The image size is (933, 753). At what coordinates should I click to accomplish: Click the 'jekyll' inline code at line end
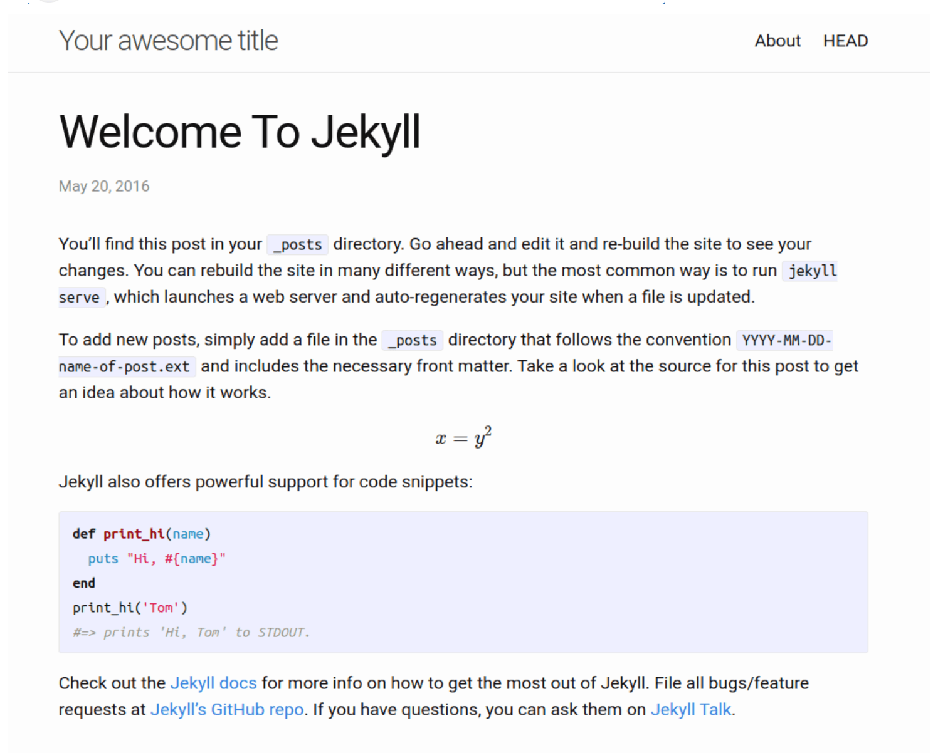(812, 271)
